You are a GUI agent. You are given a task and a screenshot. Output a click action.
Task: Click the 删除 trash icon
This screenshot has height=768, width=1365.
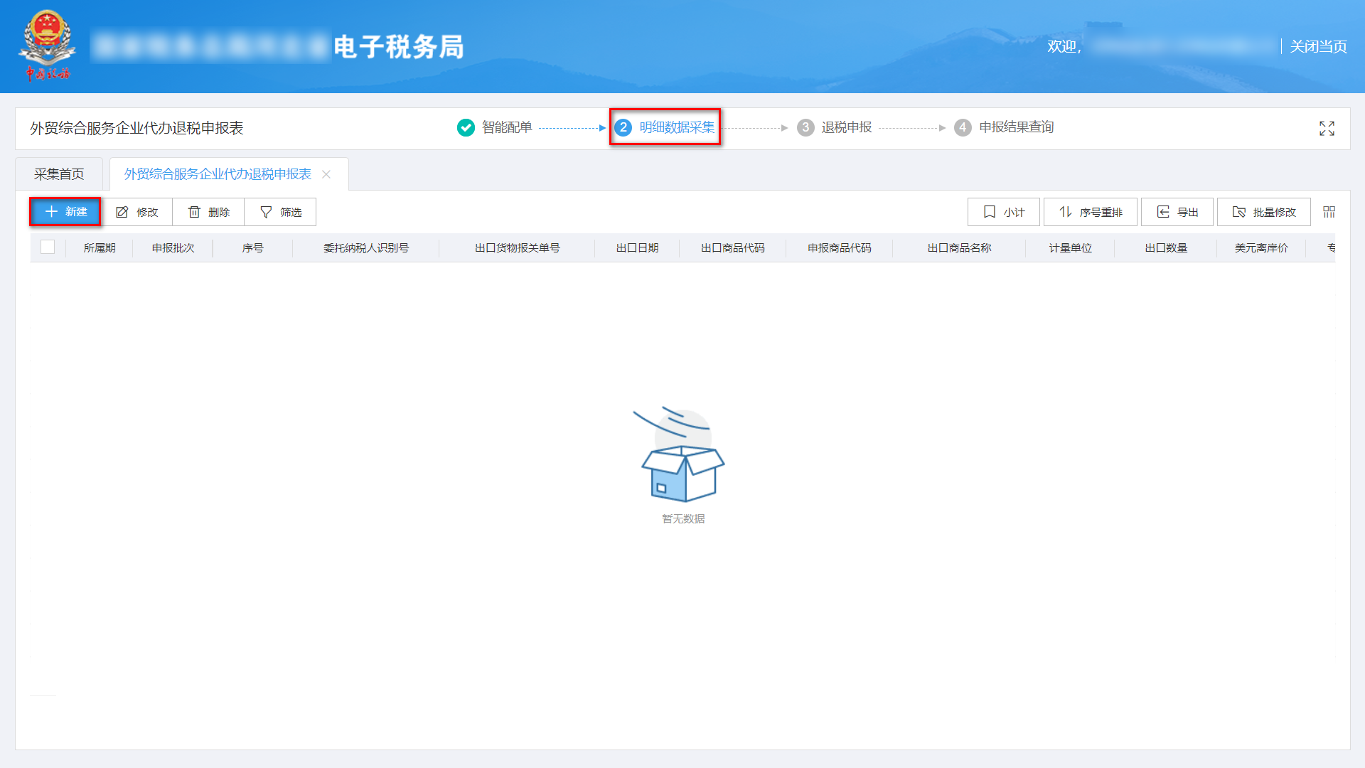(194, 211)
